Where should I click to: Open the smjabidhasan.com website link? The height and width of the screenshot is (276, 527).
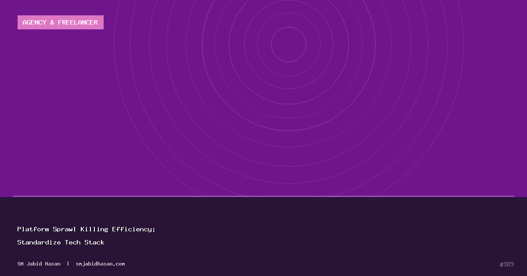100,264
